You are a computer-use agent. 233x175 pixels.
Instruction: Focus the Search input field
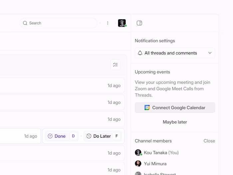[x=58, y=23]
